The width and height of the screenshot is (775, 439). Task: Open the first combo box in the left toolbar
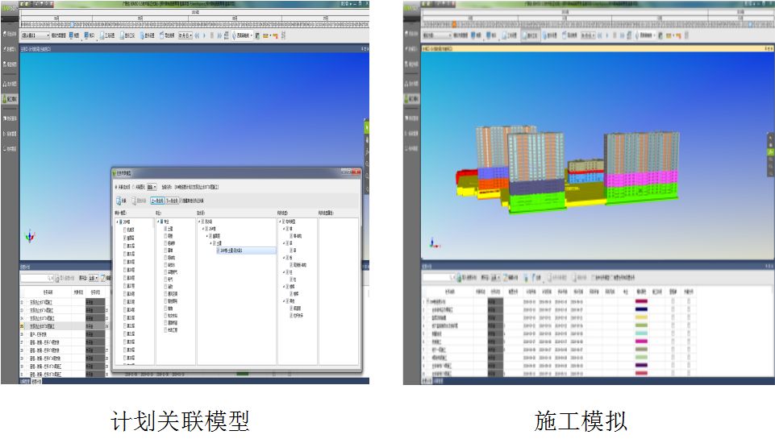click(34, 35)
